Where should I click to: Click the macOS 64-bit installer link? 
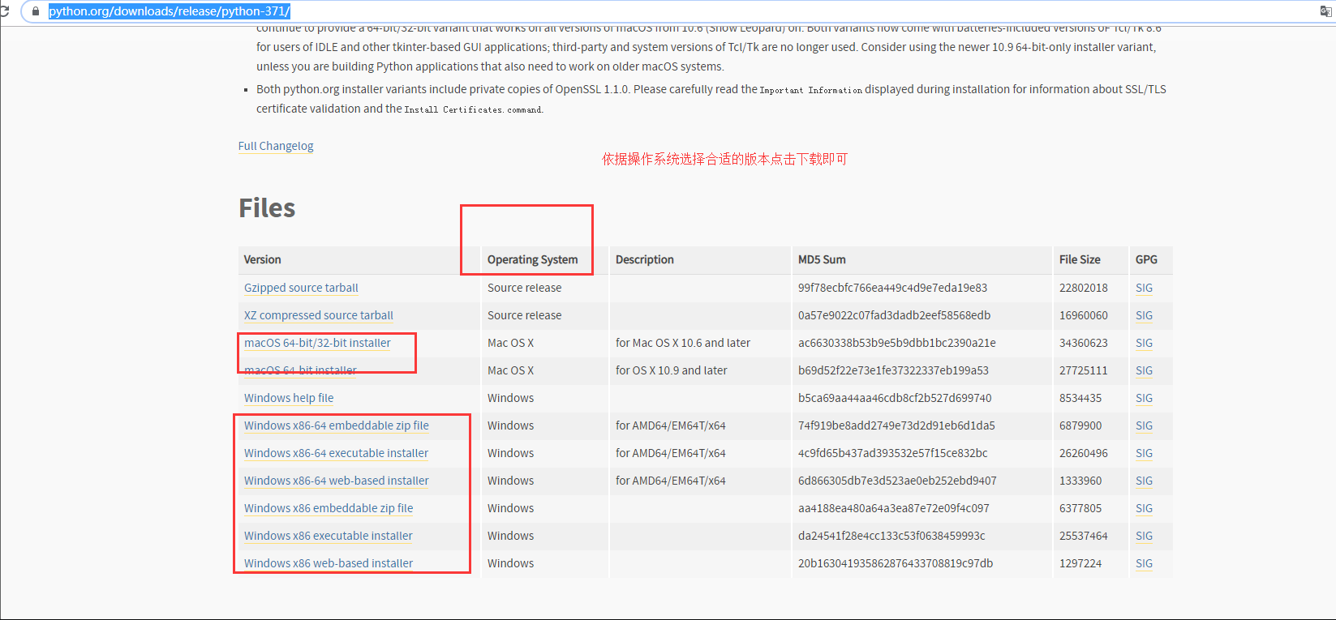[300, 370]
